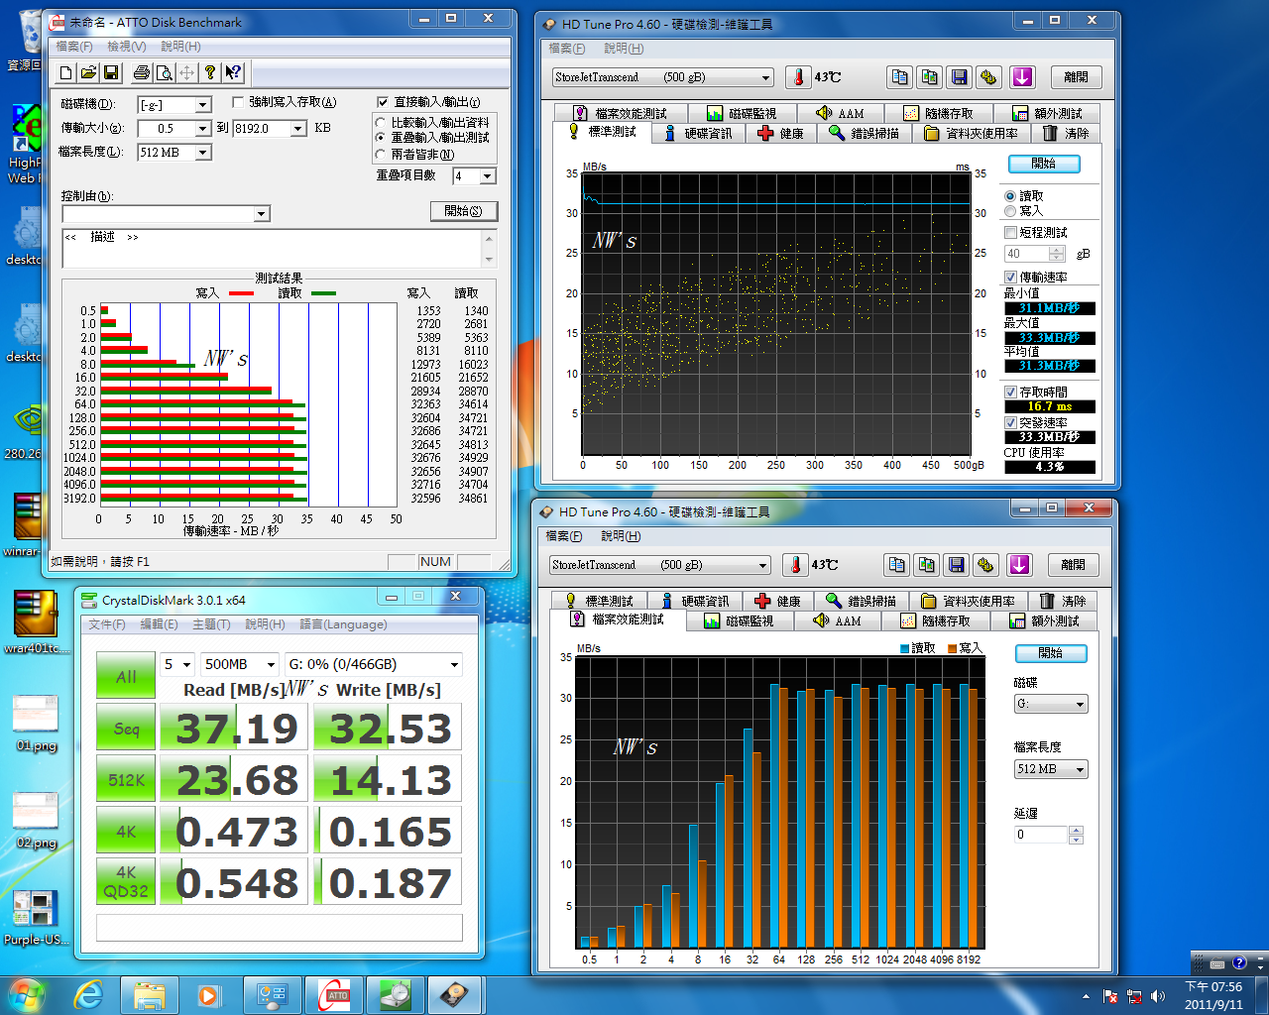
Task: Click purple down-arrow icon in lower HD Tune window
Action: pyautogui.click(x=1019, y=565)
